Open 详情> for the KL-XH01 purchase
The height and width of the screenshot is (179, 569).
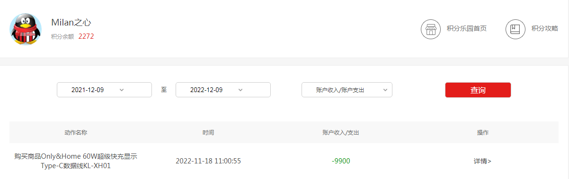482,161
